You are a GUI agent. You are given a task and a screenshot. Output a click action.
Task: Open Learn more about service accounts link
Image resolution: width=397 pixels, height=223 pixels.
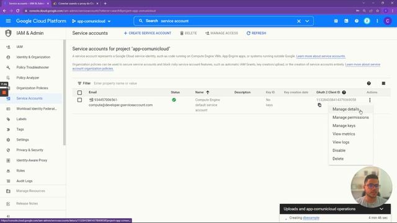click(321, 56)
